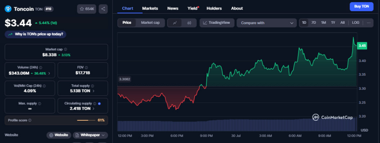Open the three-dots more options menu

[x=368, y=23]
